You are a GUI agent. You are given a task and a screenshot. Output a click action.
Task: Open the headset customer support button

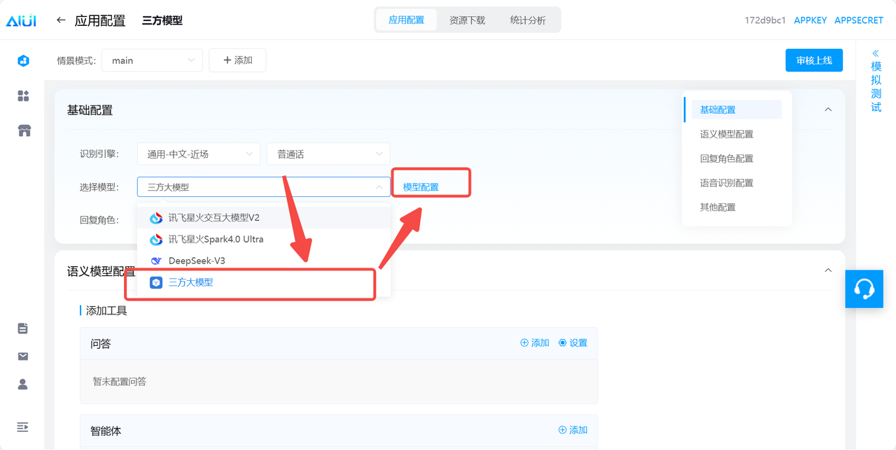click(864, 289)
